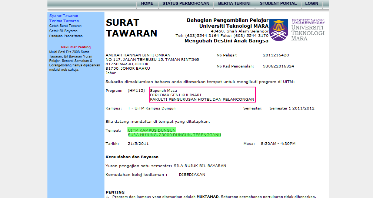Click SILA RUJUK BIL BAYARAN text
The width and height of the screenshot is (373, 198).
click(200, 166)
